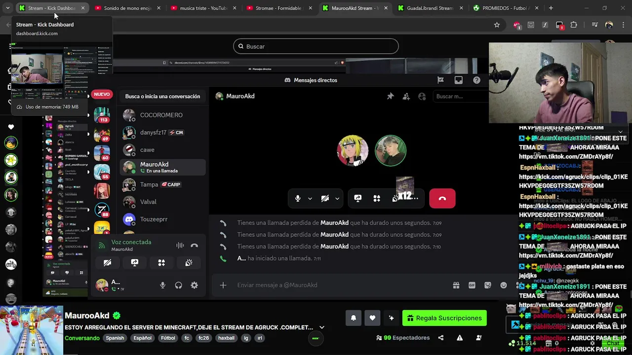
Task: Select danysfz17 in Discord DM list
Action: click(163, 133)
